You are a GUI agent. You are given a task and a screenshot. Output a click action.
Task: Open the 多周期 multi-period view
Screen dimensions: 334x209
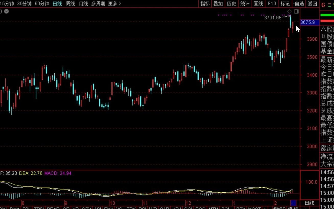pos(98,4)
